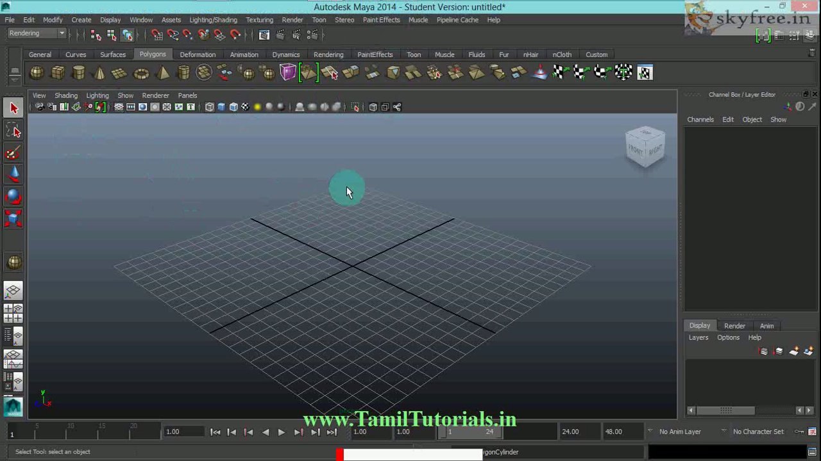
Task: Click the time range slider bar
Action: pyautogui.click(x=470, y=432)
